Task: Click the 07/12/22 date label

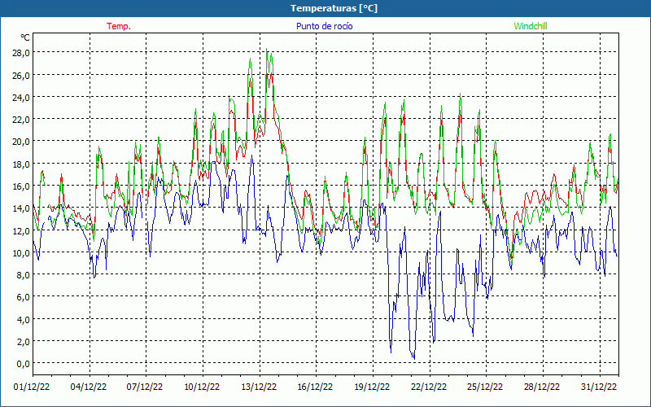Action: (145, 387)
